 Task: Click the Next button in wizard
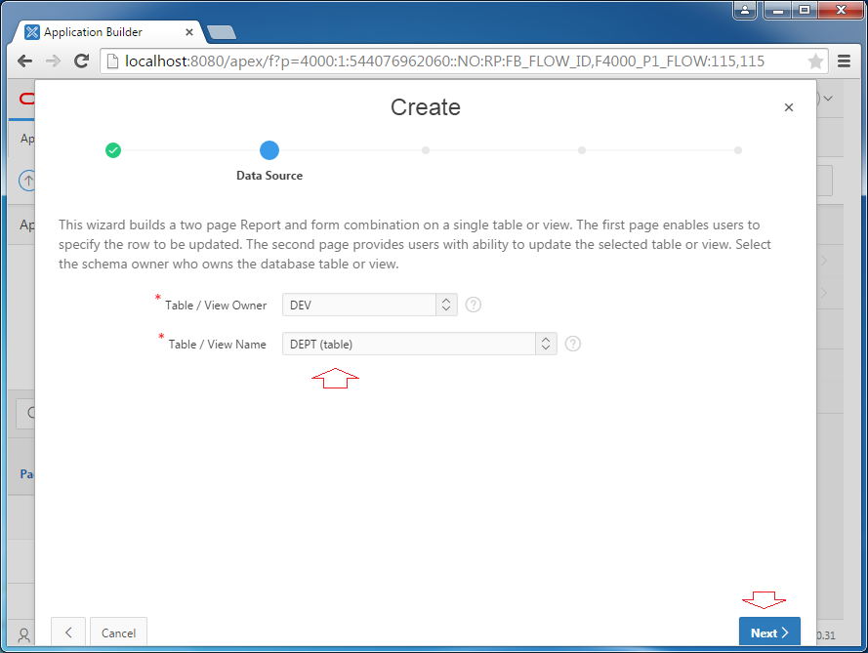coord(769,632)
